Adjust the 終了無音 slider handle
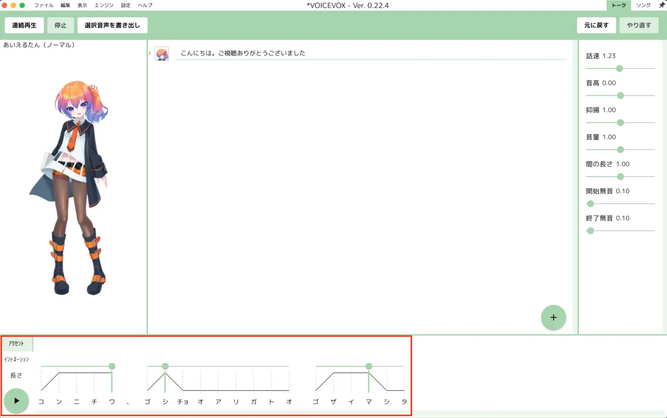Screen dimensions: 667x418 pos(590,230)
